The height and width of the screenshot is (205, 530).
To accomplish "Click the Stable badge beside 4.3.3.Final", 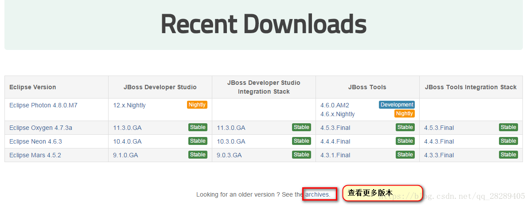I will (508, 155).
